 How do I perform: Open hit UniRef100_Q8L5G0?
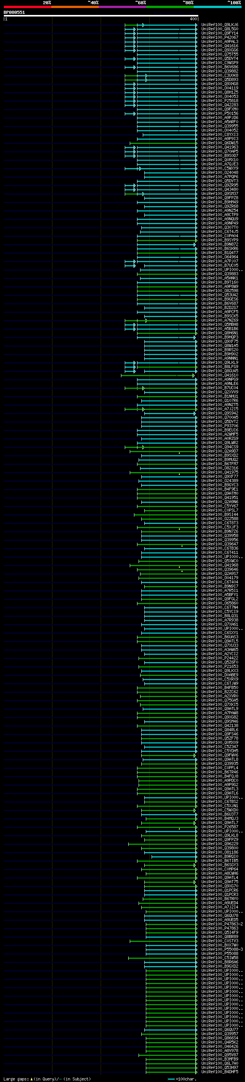coord(220,29)
